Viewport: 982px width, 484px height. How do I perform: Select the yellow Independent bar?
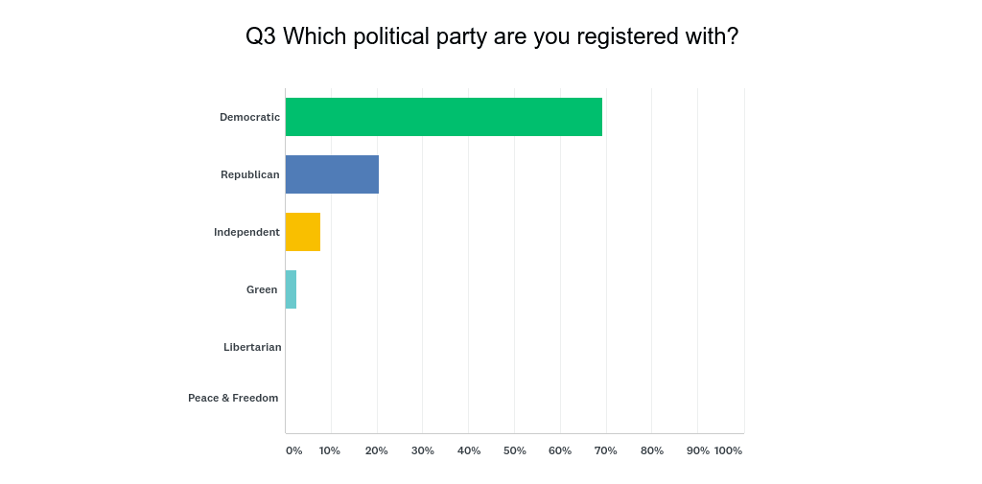coord(303,232)
